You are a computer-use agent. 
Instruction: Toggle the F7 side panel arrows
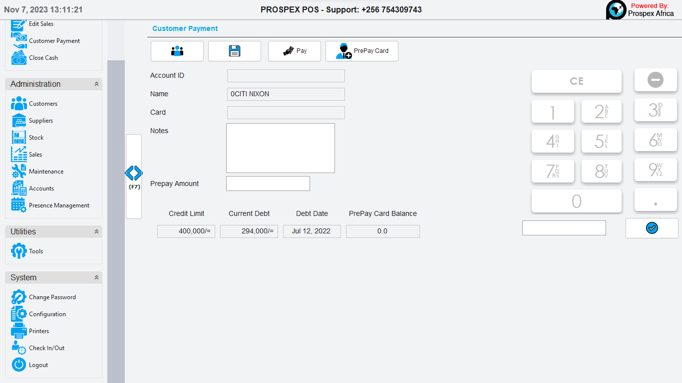[134, 174]
